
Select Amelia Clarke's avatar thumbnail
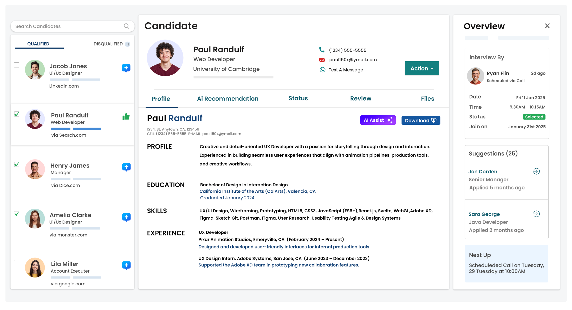35,219
